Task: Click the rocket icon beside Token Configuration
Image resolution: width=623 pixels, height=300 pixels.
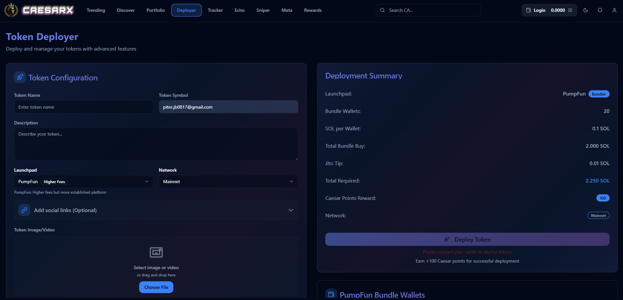Action: click(20, 77)
